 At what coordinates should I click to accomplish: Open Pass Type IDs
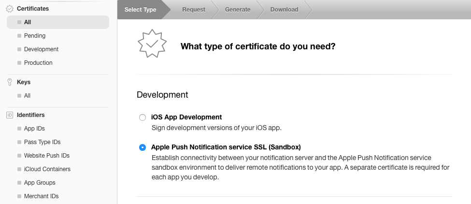[42, 142]
